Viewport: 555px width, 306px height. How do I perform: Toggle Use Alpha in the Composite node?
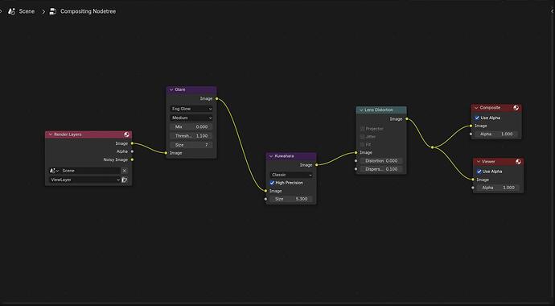[x=477, y=118]
